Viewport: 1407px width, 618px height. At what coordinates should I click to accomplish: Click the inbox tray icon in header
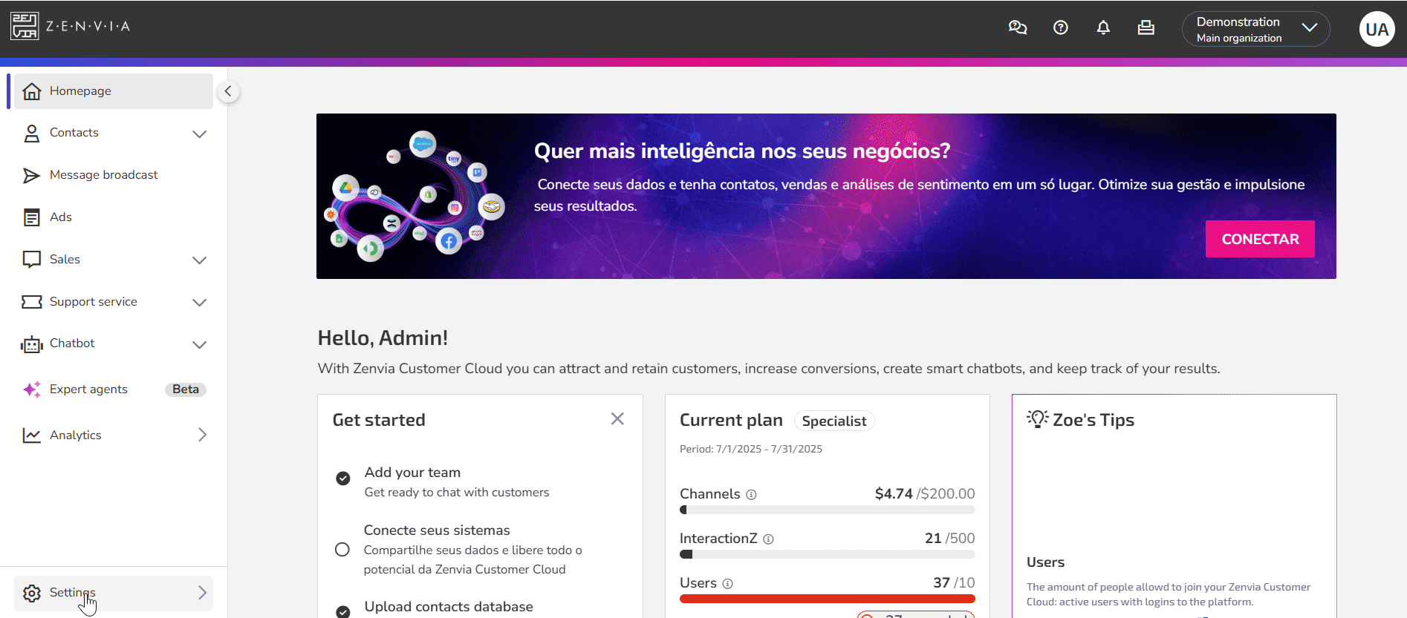tap(1146, 28)
